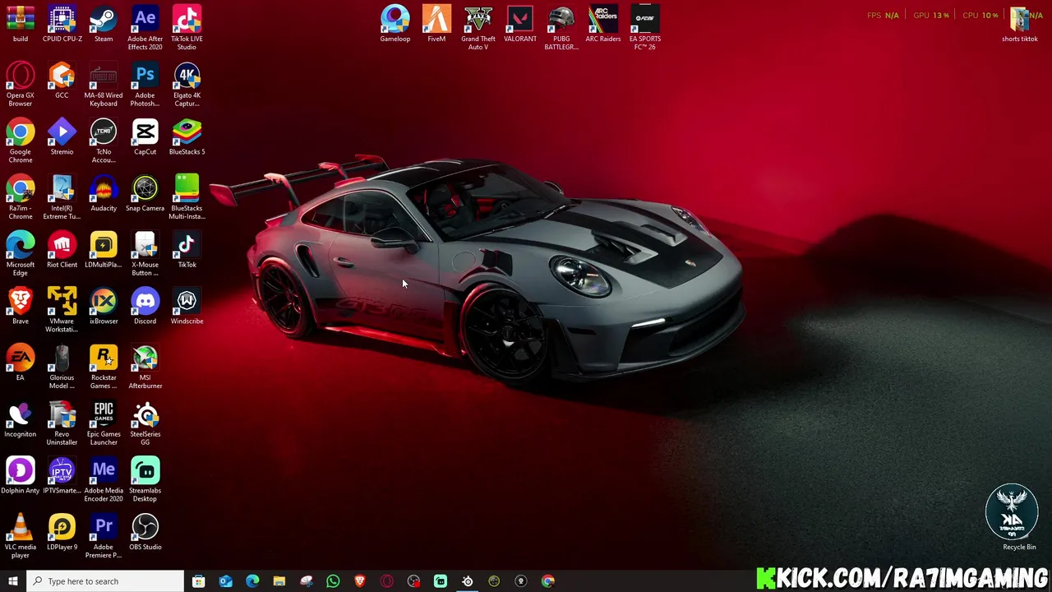Launch BlueStacks 5 desktop icon
This screenshot has height=592, width=1052.
(187, 137)
